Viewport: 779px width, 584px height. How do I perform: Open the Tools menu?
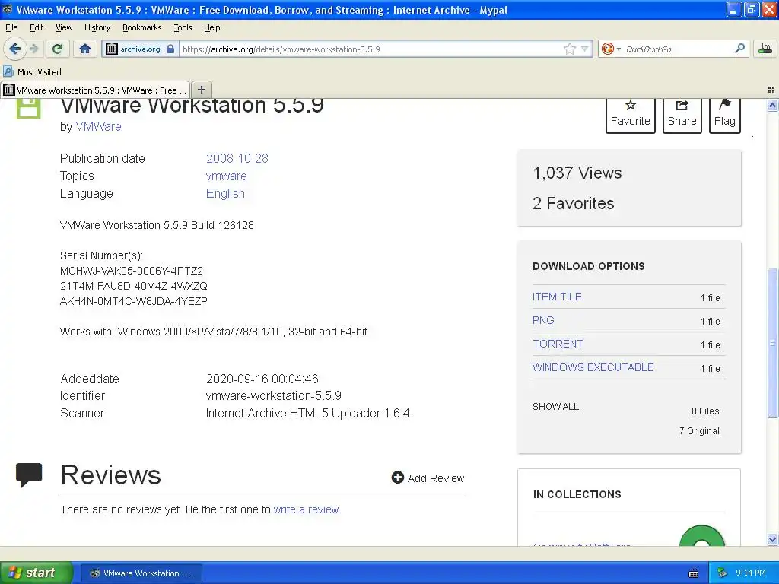pyautogui.click(x=183, y=27)
